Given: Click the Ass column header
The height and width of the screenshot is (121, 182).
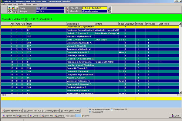Looking at the screenshot, I should (x=13, y=24).
